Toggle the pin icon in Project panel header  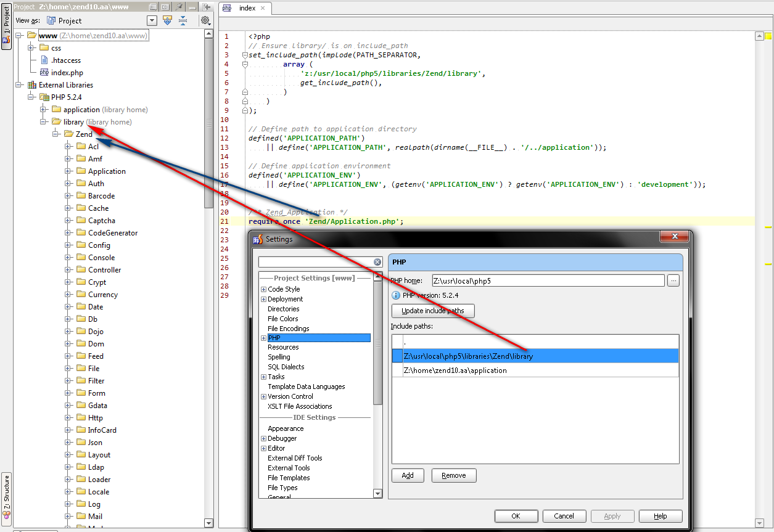pos(179,6)
